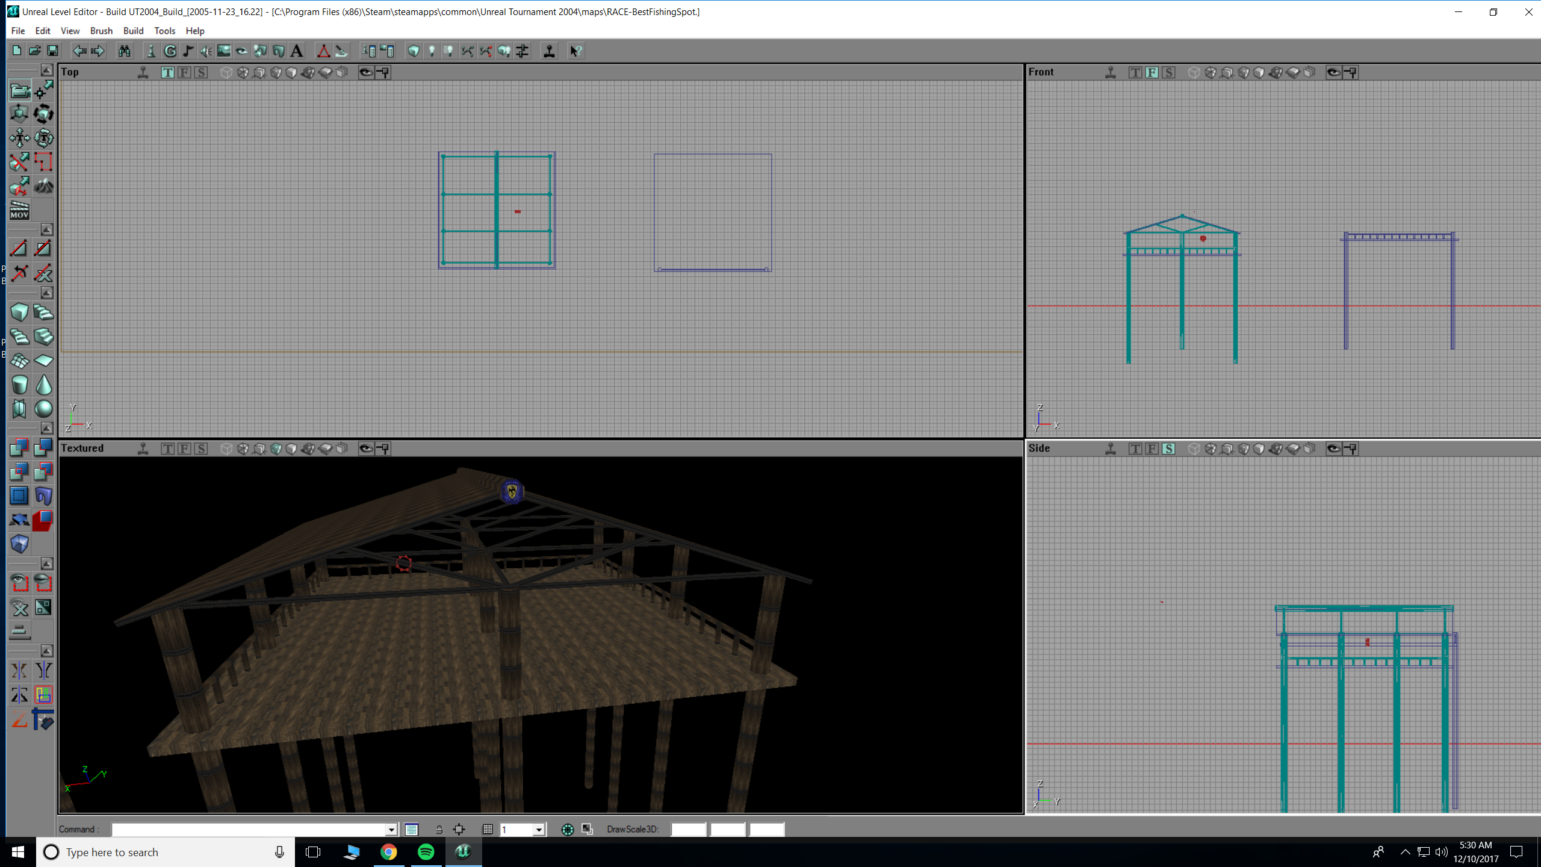Image resolution: width=1541 pixels, height=867 pixels.
Task: Collapse the top toolbox section arrow
Action: pos(46,70)
